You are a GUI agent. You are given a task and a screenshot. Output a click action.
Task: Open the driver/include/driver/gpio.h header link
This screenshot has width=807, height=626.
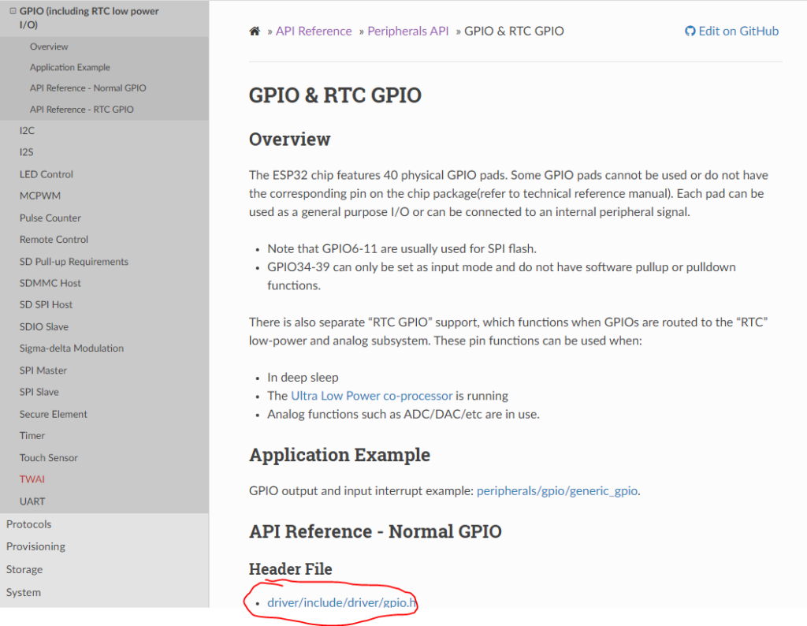[341, 603]
